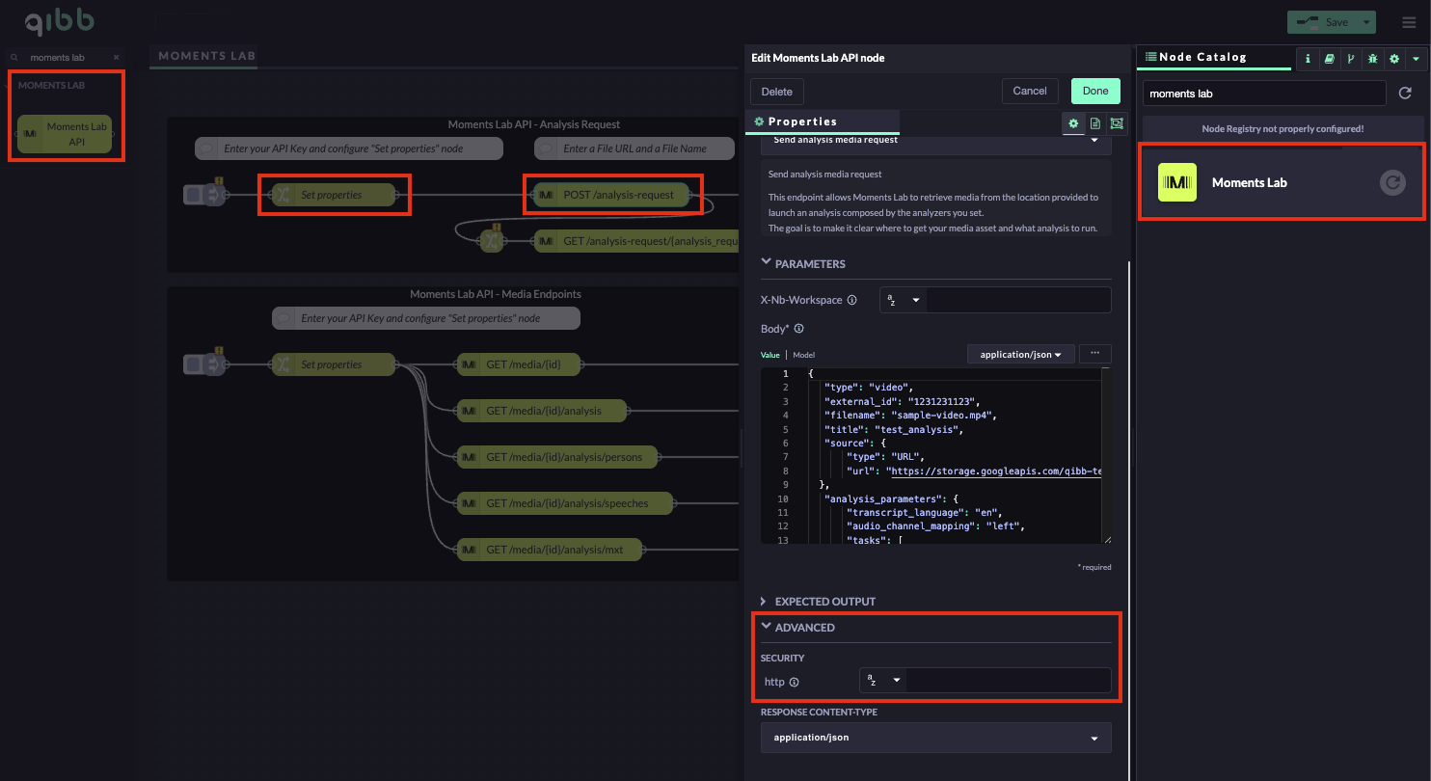Open node appearance settings icon

pyautogui.click(x=1117, y=123)
